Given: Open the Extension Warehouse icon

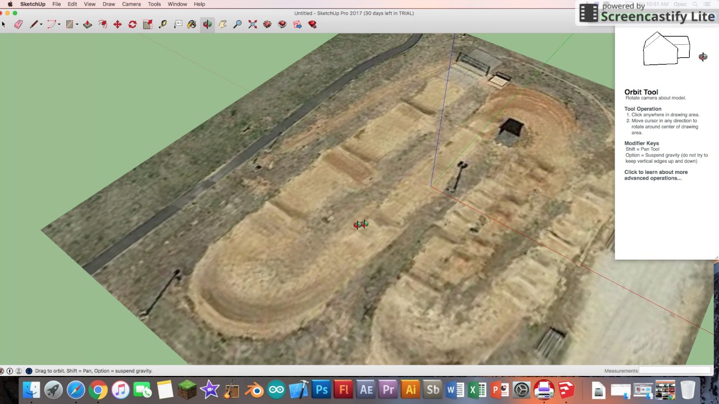Looking at the screenshot, I should tap(283, 24).
